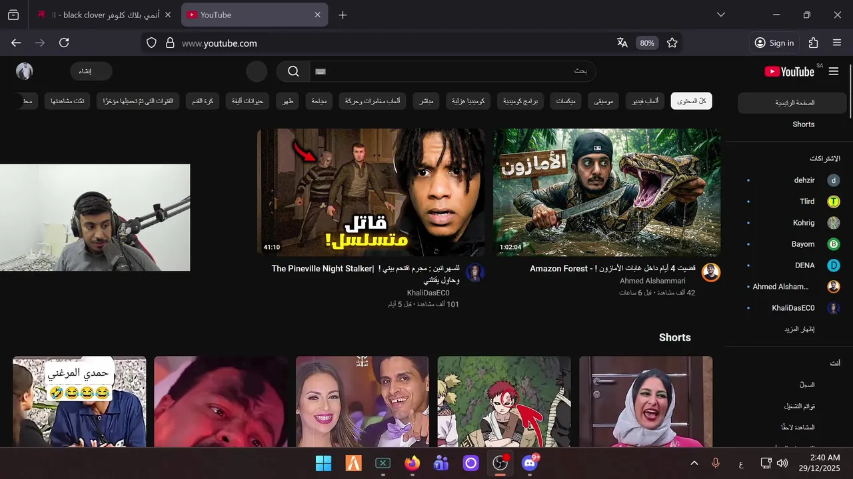Image resolution: width=853 pixels, height=479 pixels.
Task: Select the ألعاب فيديو filter chip
Action: (x=645, y=101)
